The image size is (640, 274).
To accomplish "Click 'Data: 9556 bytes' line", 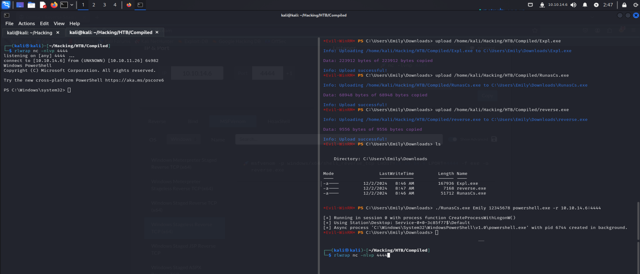I will [373, 129].
